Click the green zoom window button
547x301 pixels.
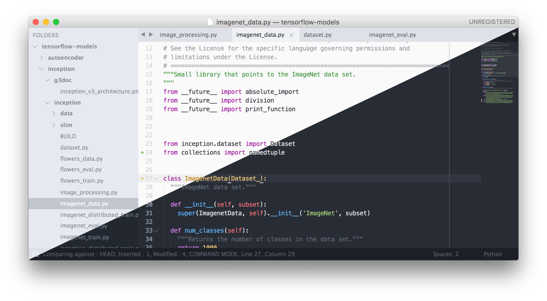click(56, 22)
